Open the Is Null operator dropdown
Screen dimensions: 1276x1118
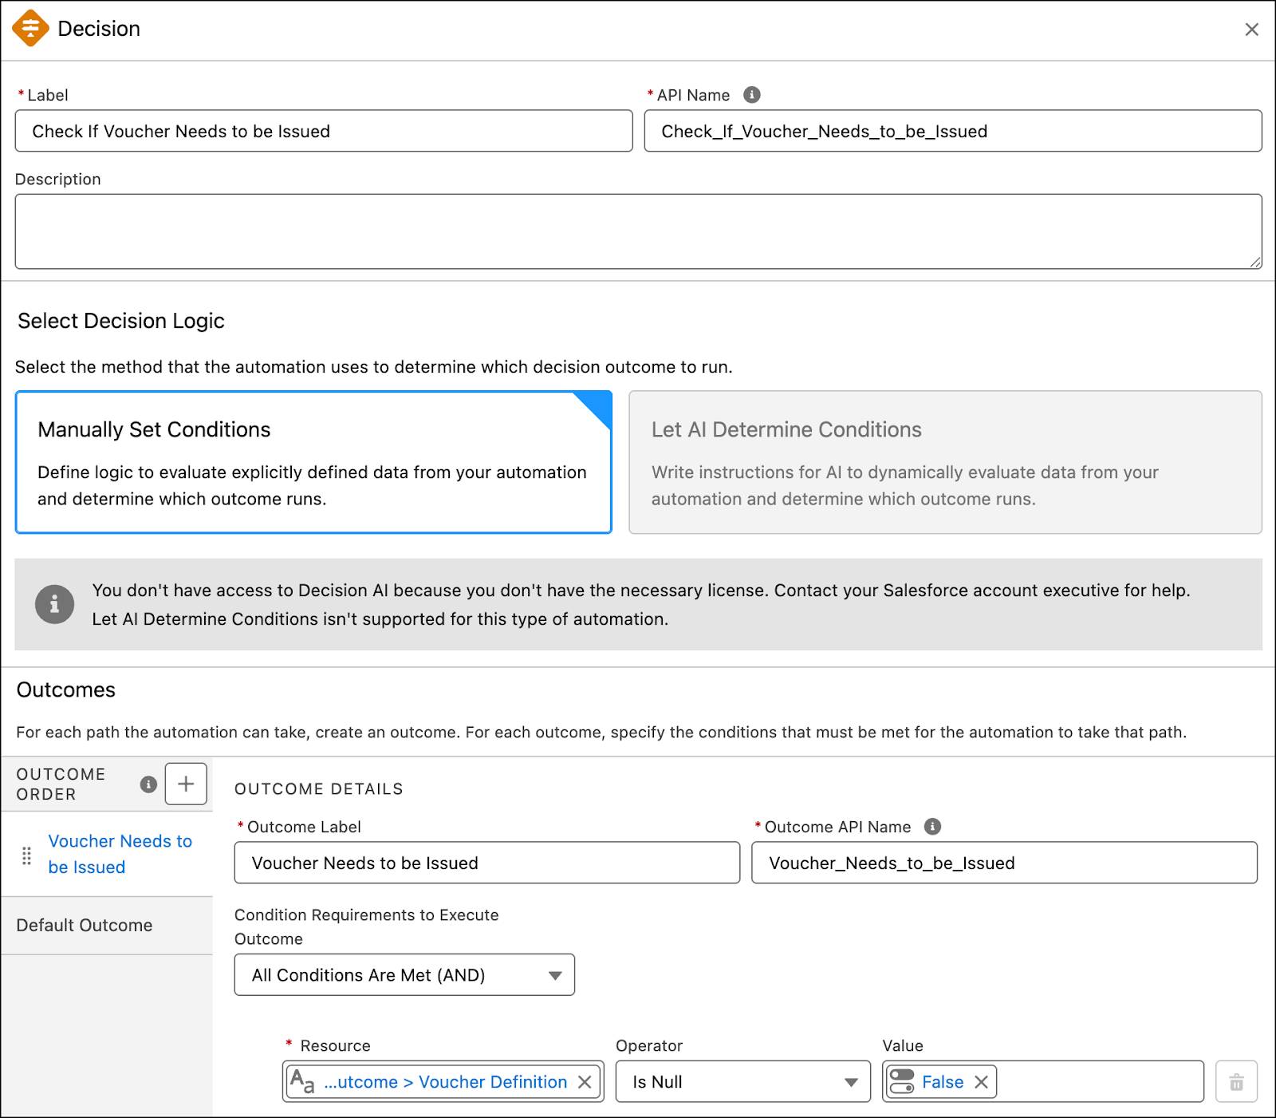742,1082
